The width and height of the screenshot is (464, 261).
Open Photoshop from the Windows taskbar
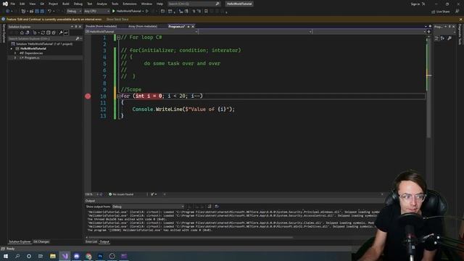[x=100, y=256]
